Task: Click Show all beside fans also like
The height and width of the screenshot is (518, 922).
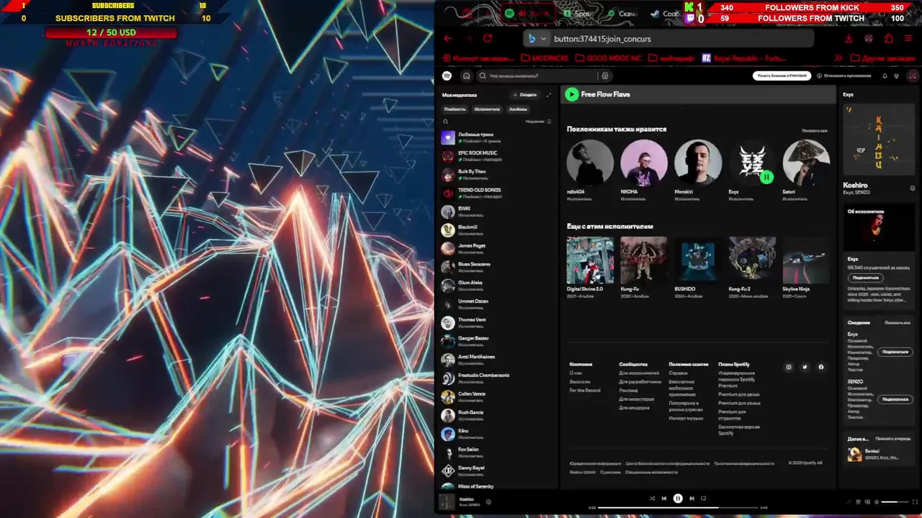Action: click(x=814, y=130)
